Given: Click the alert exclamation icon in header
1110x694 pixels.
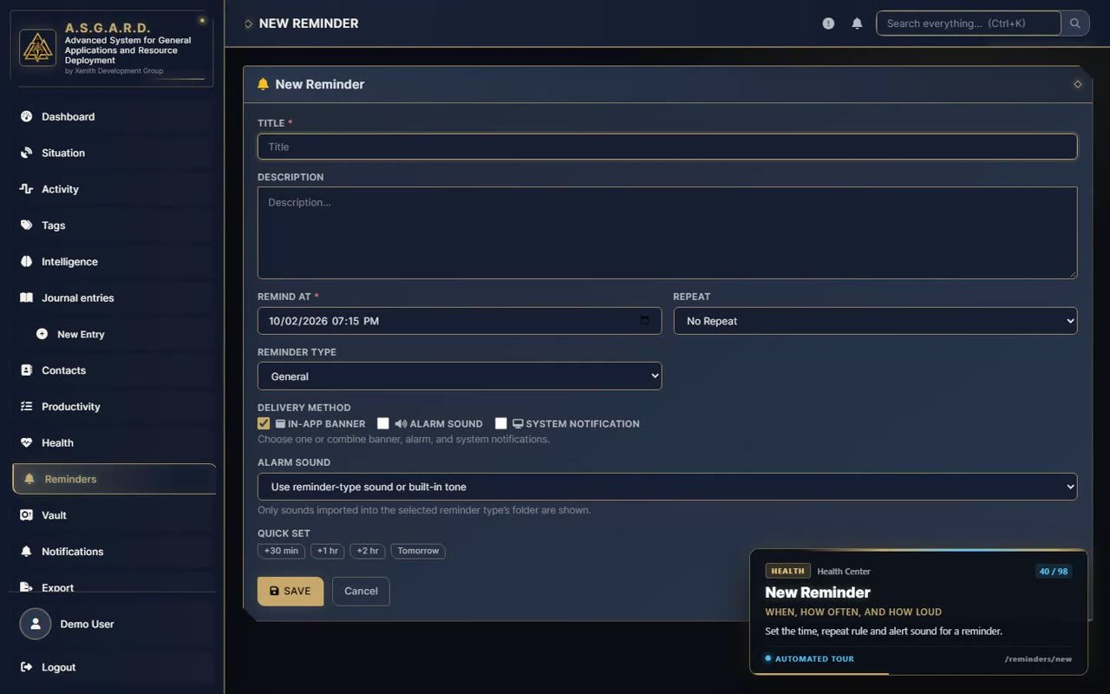Looking at the screenshot, I should point(828,23).
